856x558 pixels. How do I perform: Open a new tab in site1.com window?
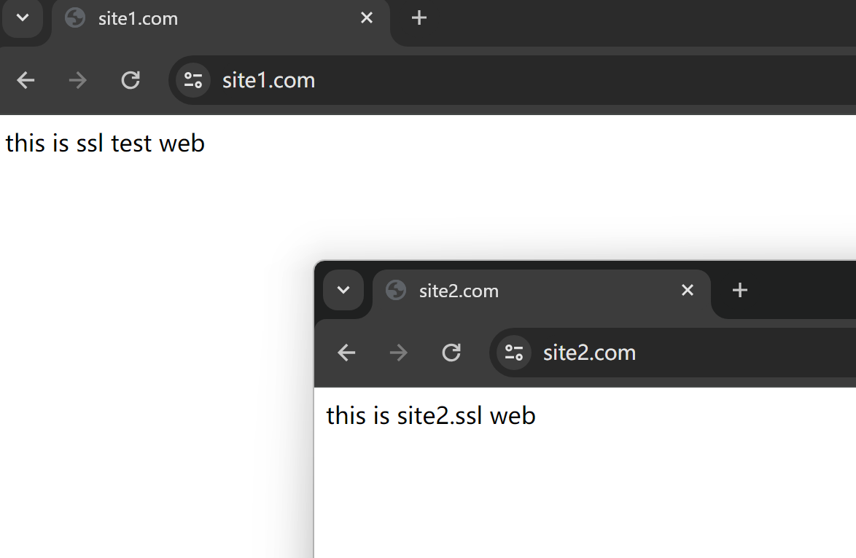tap(419, 17)
